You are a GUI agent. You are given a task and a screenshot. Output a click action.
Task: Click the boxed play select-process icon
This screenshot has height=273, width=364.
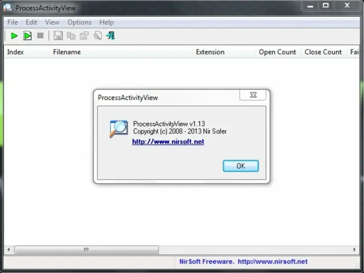point(27,36)
